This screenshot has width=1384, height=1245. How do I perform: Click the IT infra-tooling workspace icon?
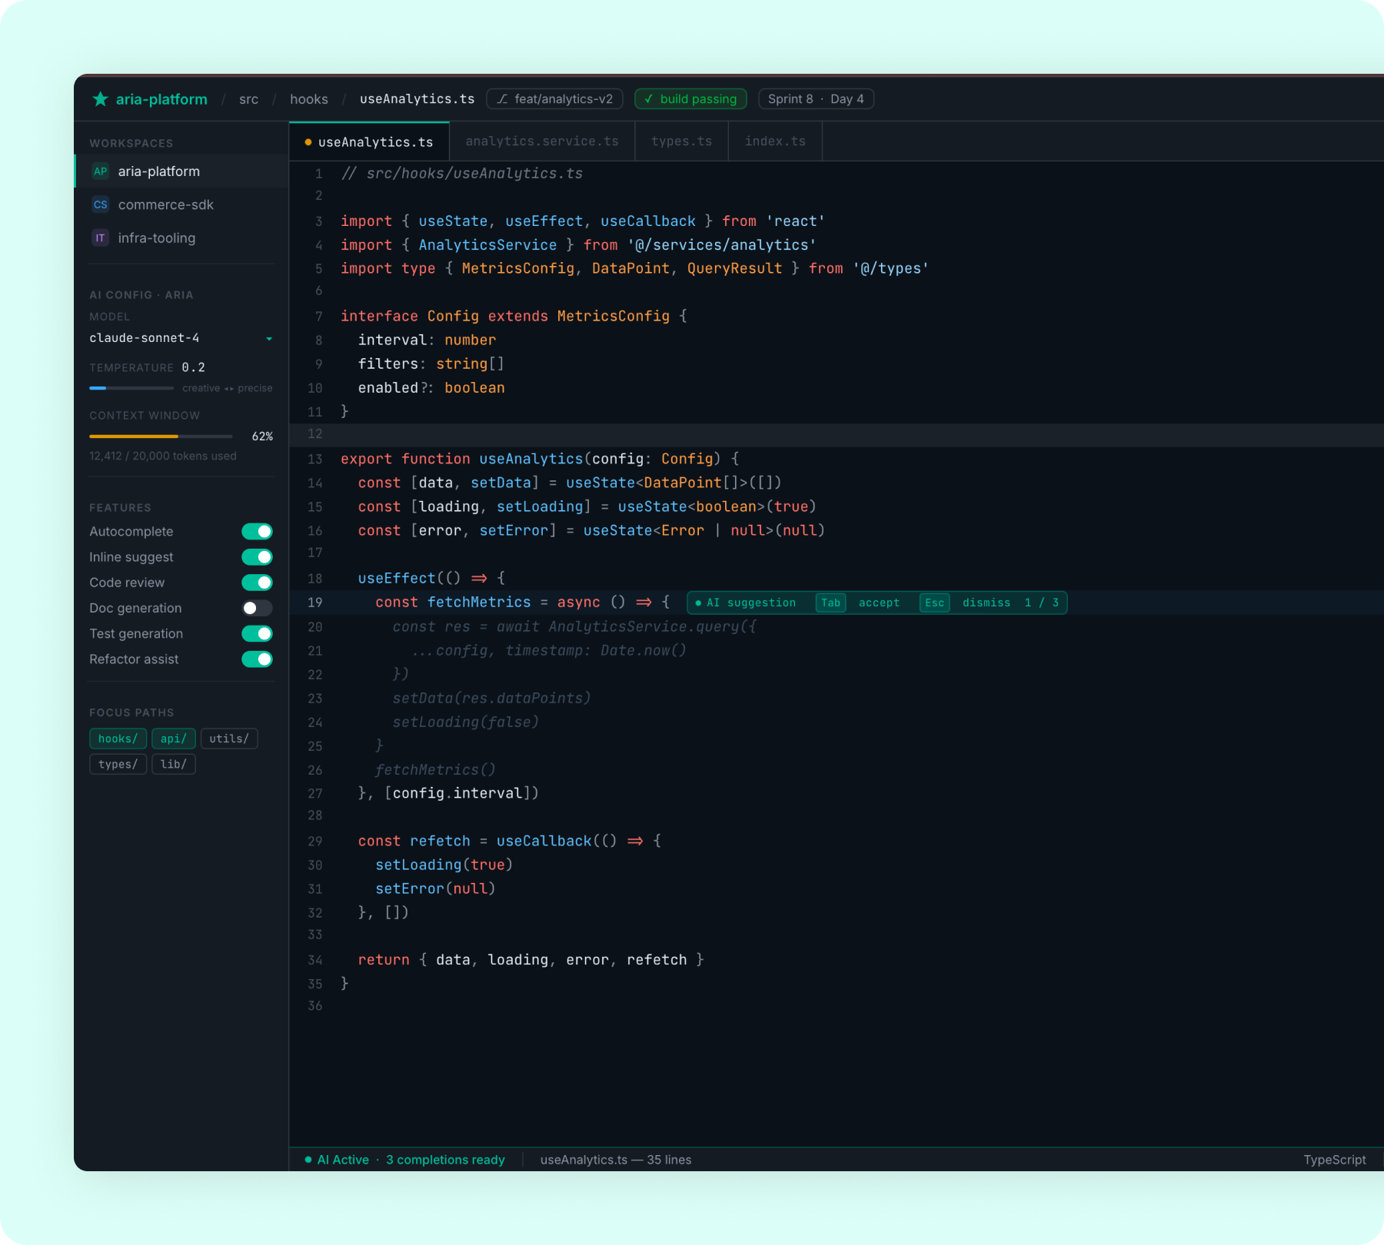(100, 238)
